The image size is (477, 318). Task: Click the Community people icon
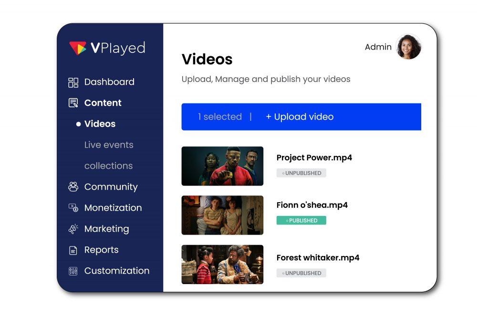[73, 186]
